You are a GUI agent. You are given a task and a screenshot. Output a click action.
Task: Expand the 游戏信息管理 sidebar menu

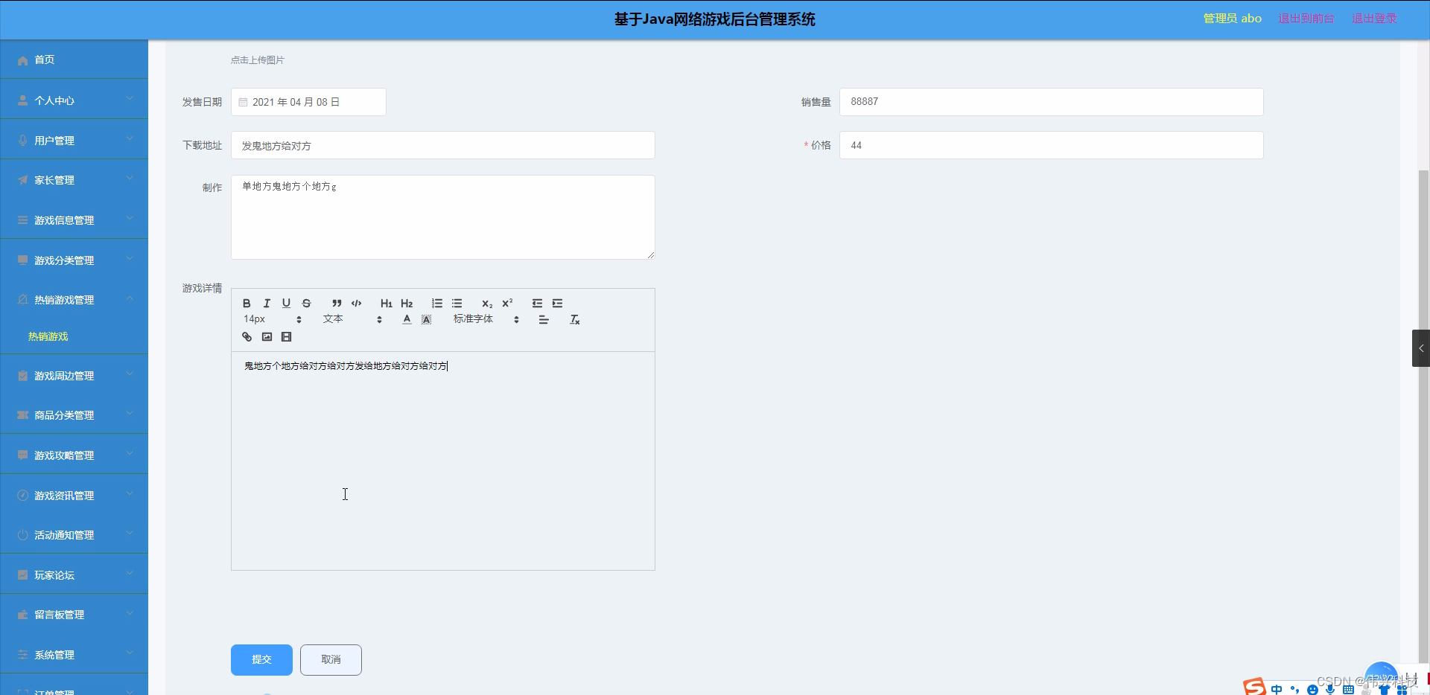[x=74, y=220]
